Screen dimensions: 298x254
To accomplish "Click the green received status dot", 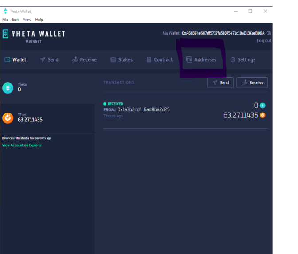I will tap(105, 104).
